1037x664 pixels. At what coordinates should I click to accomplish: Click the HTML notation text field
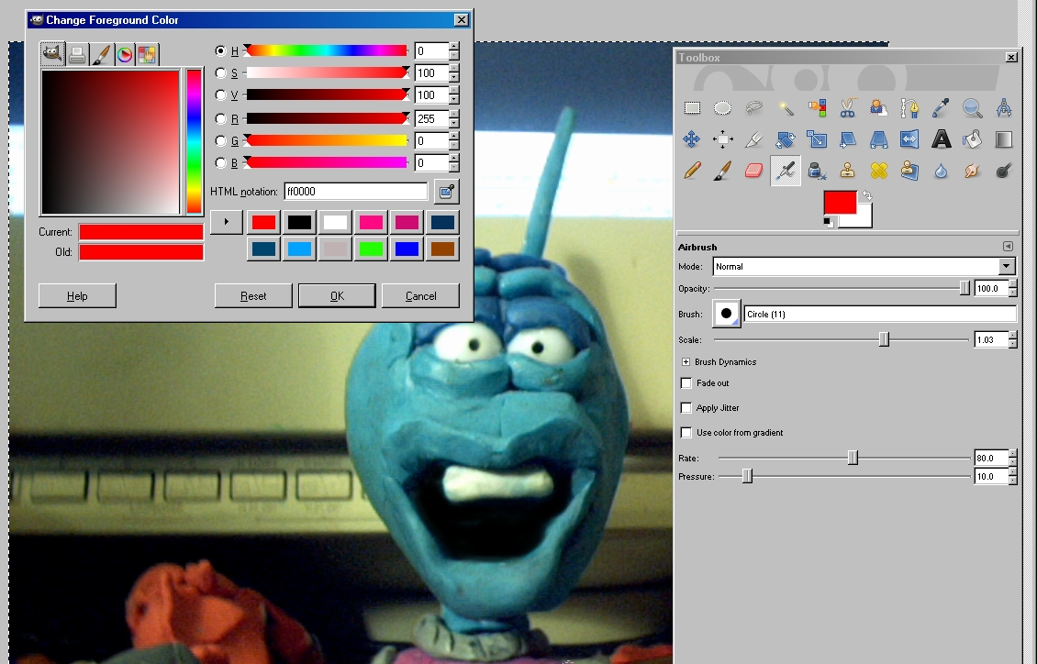(x=355, y=192)
